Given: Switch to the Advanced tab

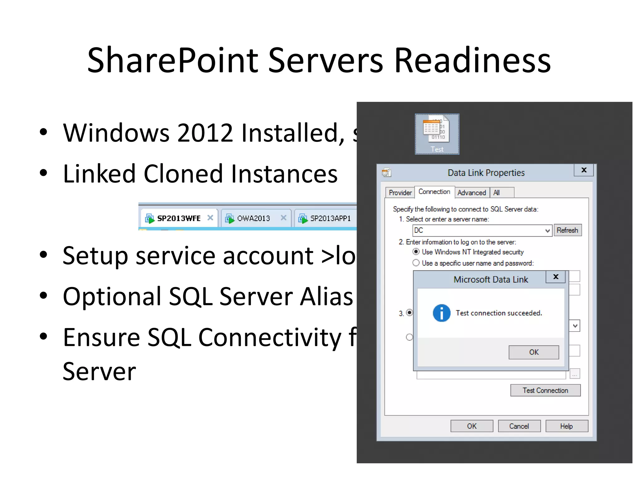Looking at the screenshot, I should tap(471, 193).
